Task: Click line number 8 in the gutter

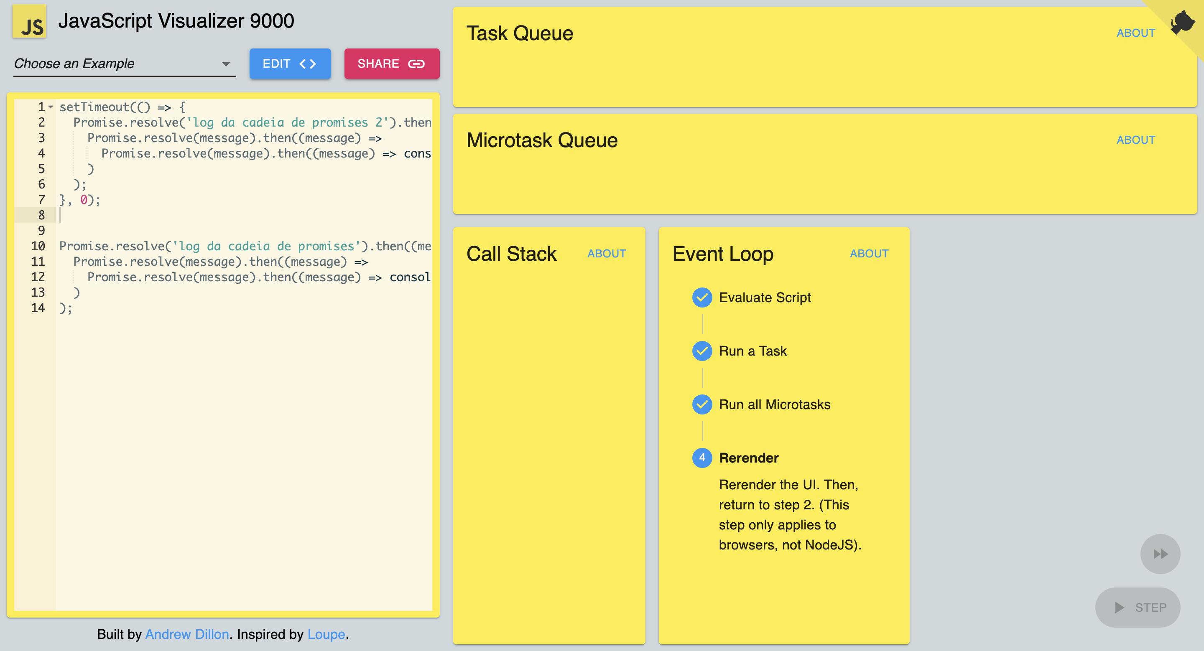Action: (x=42, y=215)
